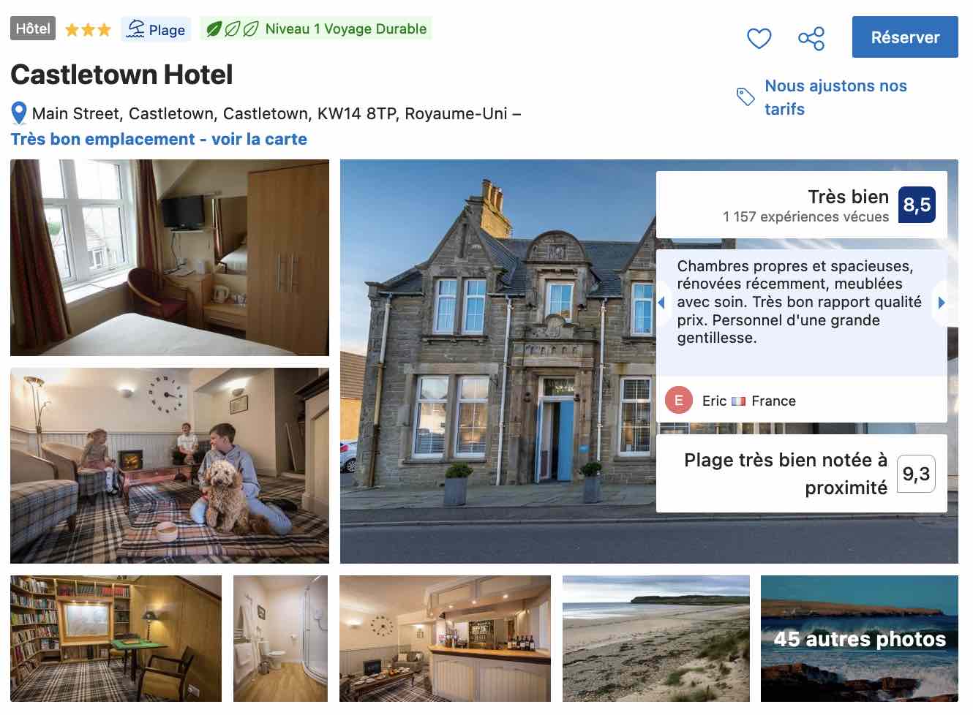Screen dimensions: 973x715
Task: Open the bedroom photo thumbnail
Action: 170,257
